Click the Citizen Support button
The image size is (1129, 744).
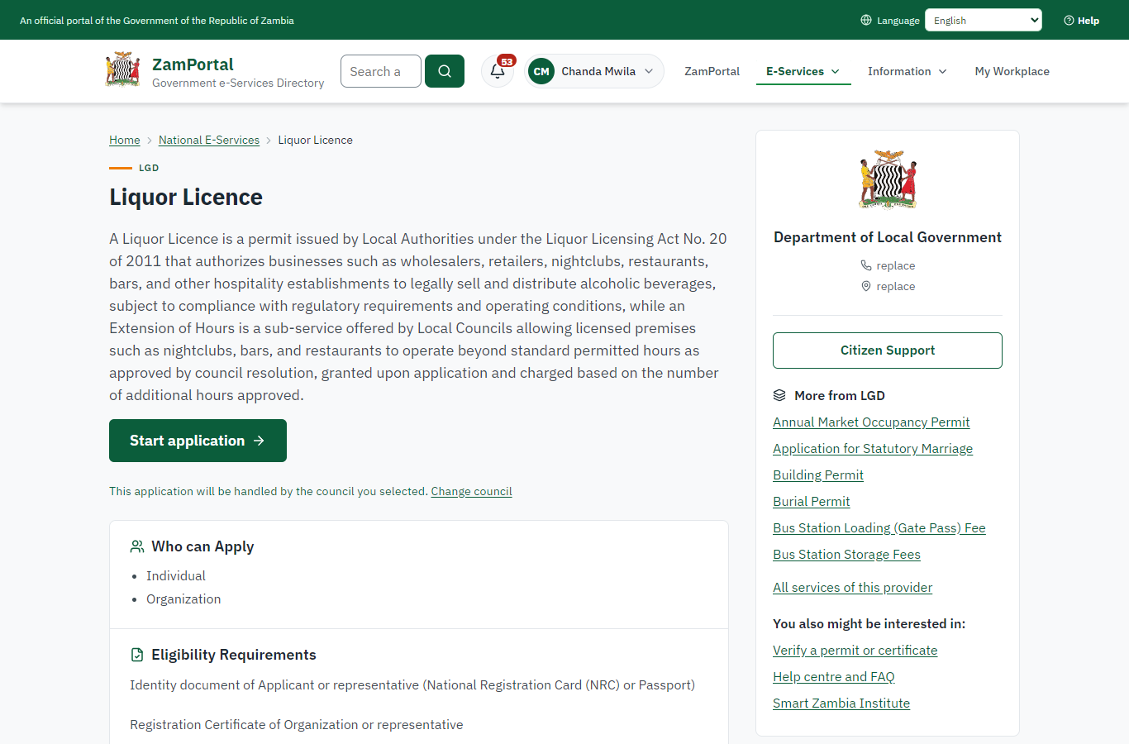coord(888,351)
